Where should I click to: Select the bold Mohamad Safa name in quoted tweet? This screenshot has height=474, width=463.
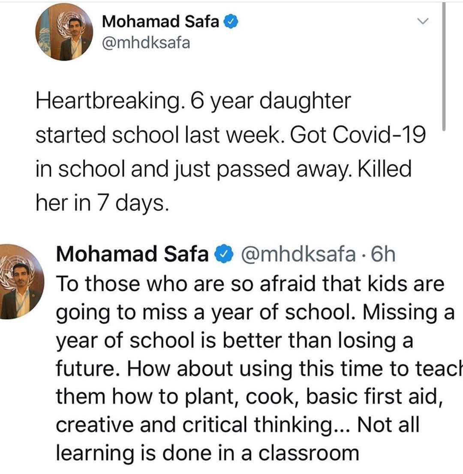click(x=132, y=254)
